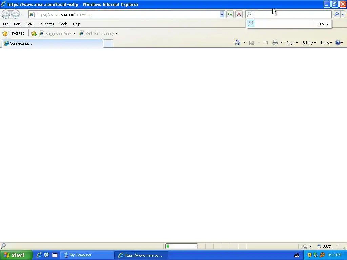Switch to My Computer taskbar window
The width and height of the screenshot is (347, 260).
pyautogui.click(x=87, y=255)
